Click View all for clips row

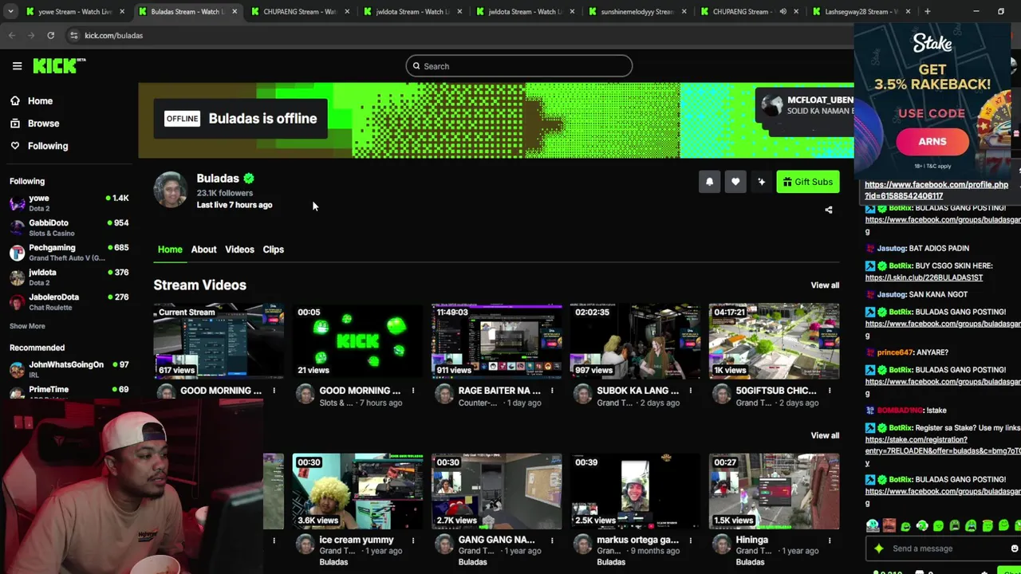point(825,435)
